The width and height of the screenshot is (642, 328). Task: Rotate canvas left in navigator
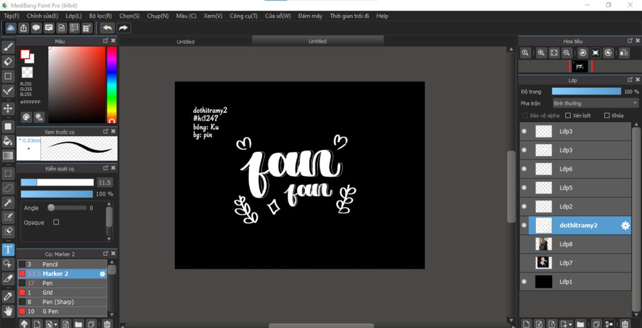tap(583, 53)
